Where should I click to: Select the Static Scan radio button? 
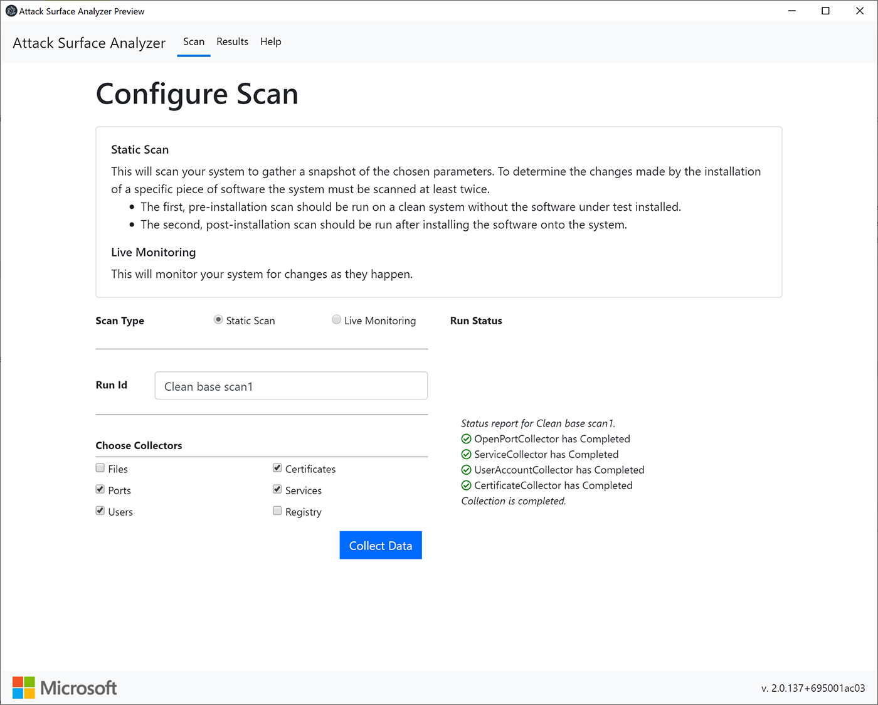[218, 319]
